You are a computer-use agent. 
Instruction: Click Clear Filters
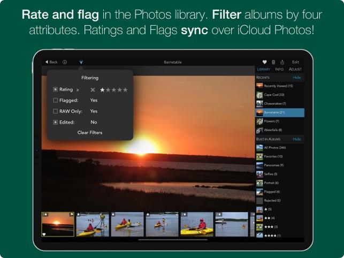[x=90, y=133]
